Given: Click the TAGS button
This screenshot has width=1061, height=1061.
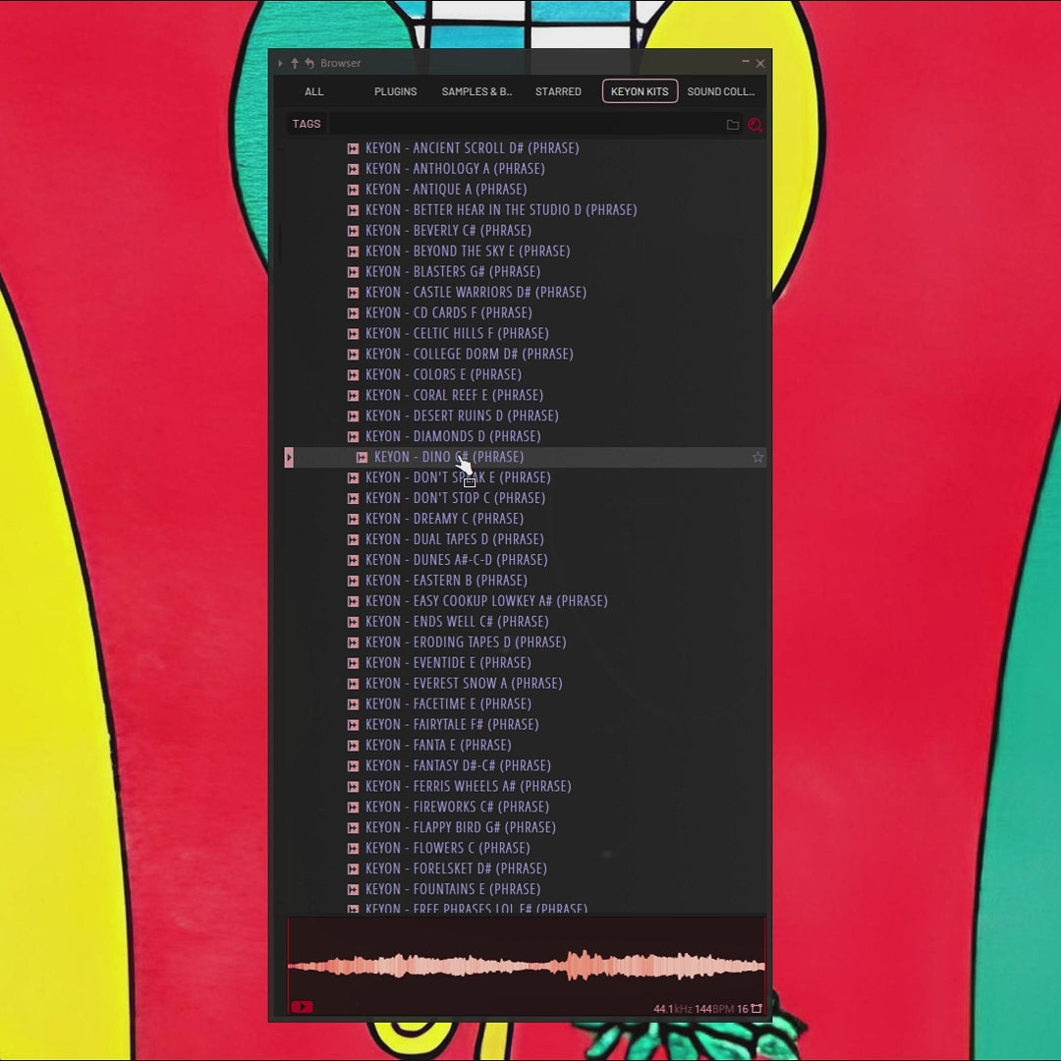Looking at the screenshot, I should 307,124.
